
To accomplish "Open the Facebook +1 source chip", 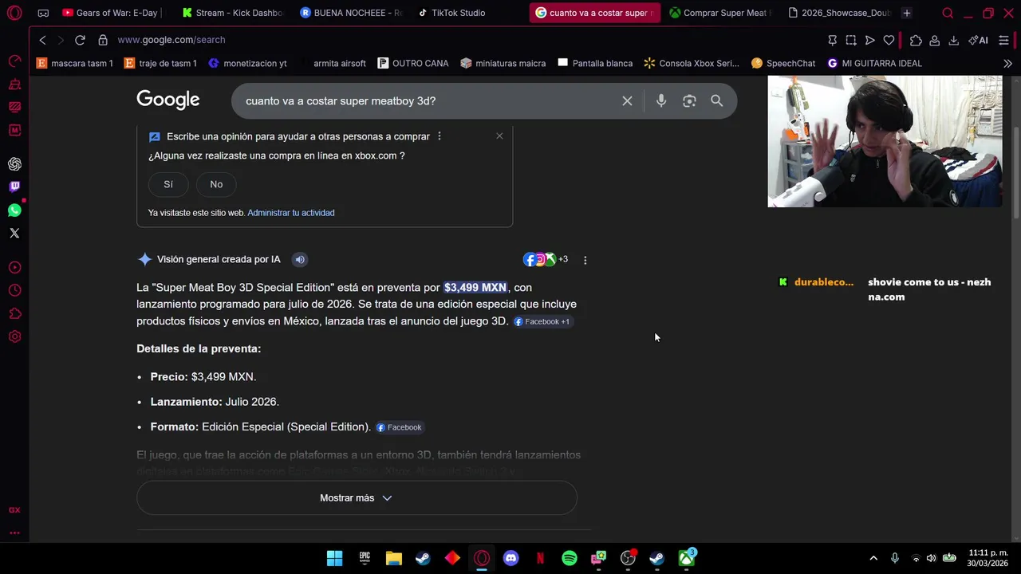I will tap(542, 322).
